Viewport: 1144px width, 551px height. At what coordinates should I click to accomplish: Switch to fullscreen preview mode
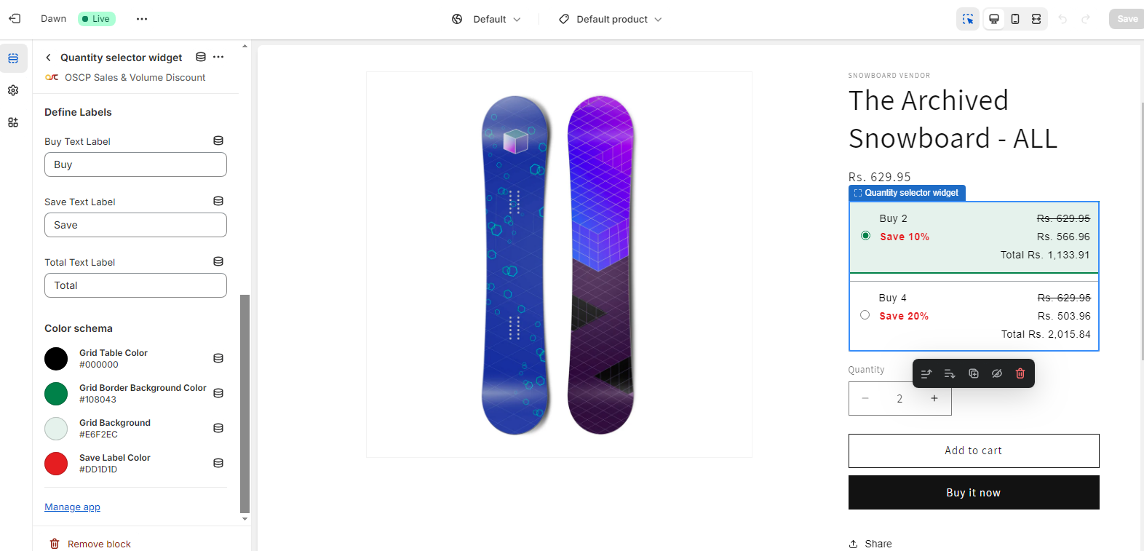(1036, 19)
